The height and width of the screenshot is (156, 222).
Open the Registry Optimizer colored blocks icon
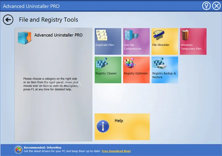point(130,63)
